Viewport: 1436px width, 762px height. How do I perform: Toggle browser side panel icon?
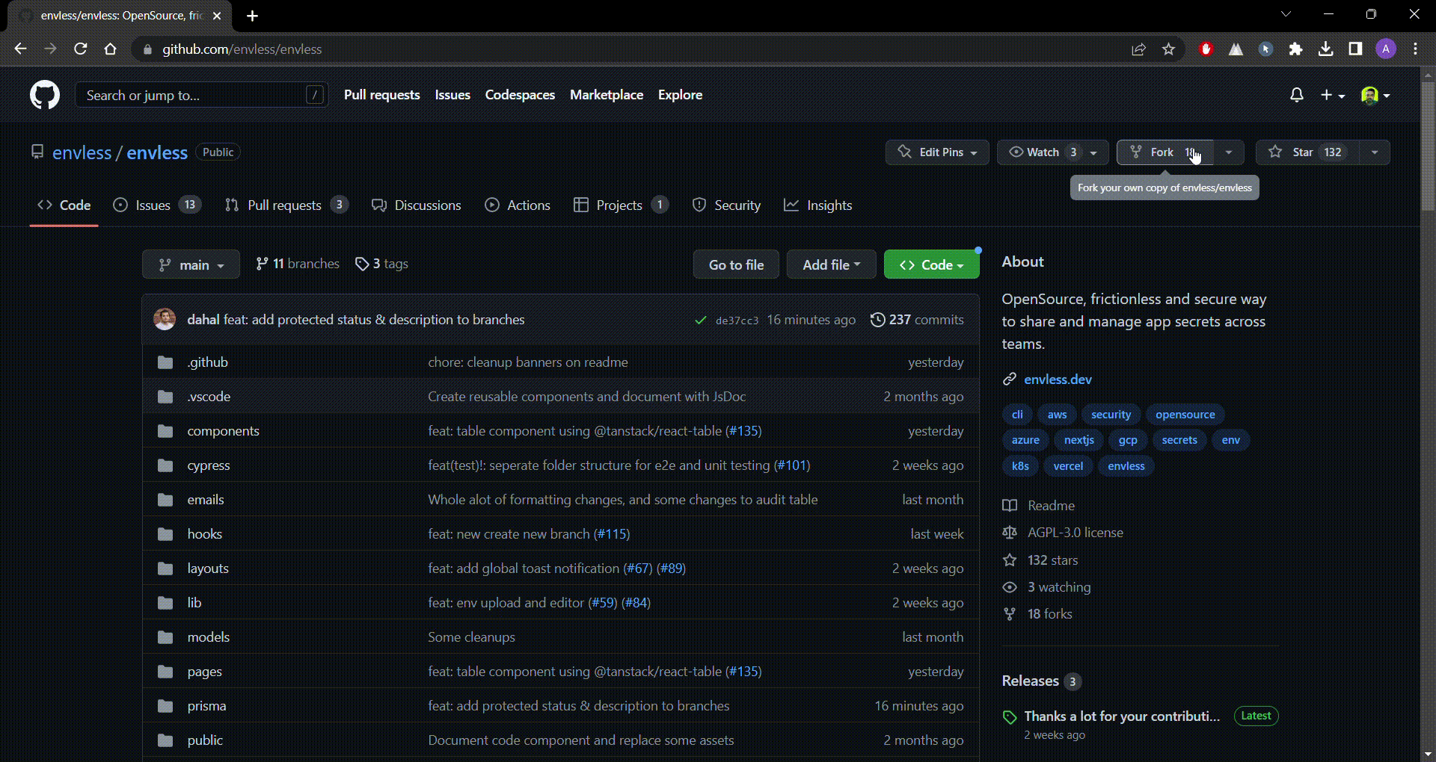coord(1355,49)
